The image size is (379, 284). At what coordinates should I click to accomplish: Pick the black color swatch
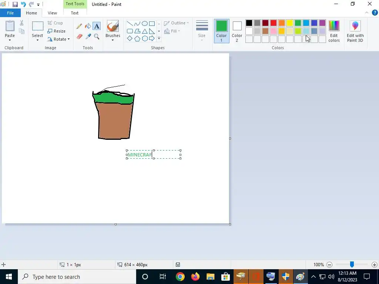coord(249,23)
